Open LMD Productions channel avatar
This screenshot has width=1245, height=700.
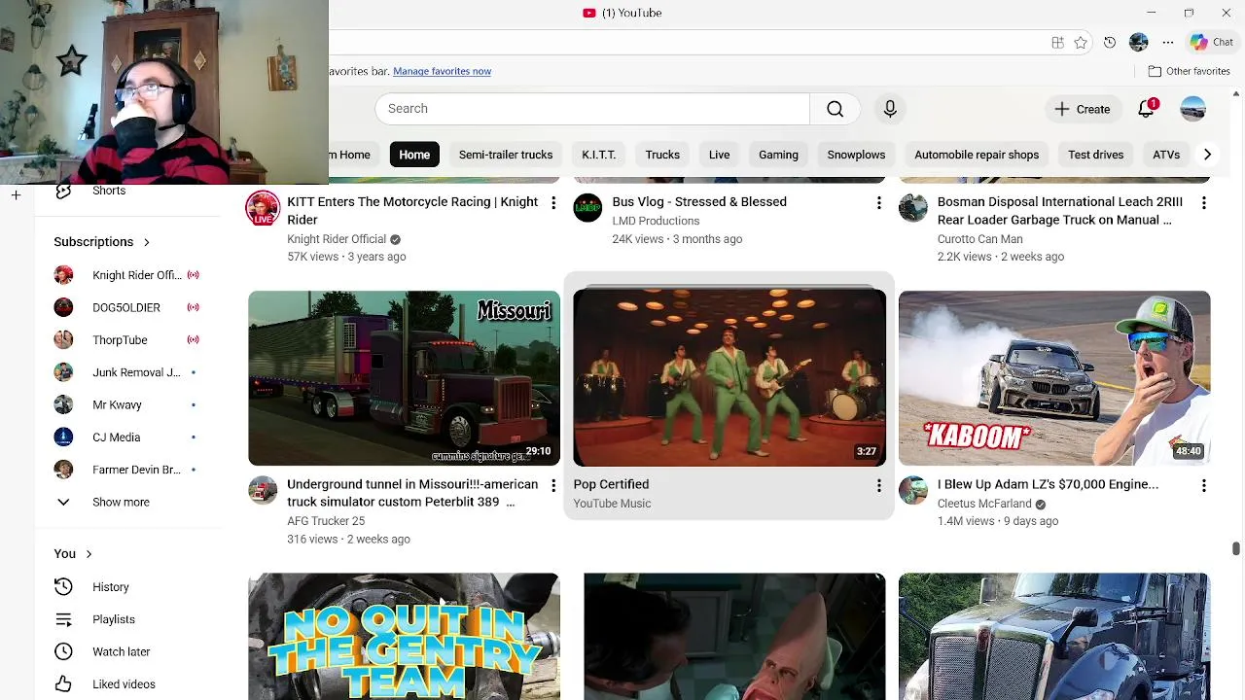(x=587, y=208)
